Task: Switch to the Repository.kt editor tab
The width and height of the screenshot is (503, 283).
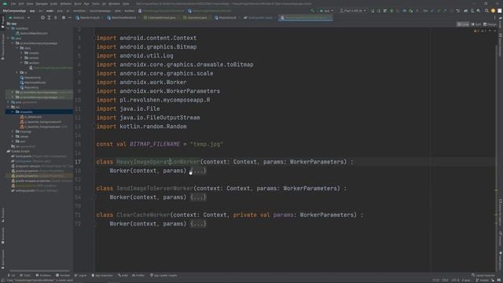Action: click(x=226, y=17)
